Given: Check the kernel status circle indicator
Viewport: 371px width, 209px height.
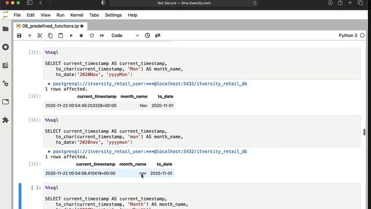Looking at the screenshot, I should pos(362,35).
